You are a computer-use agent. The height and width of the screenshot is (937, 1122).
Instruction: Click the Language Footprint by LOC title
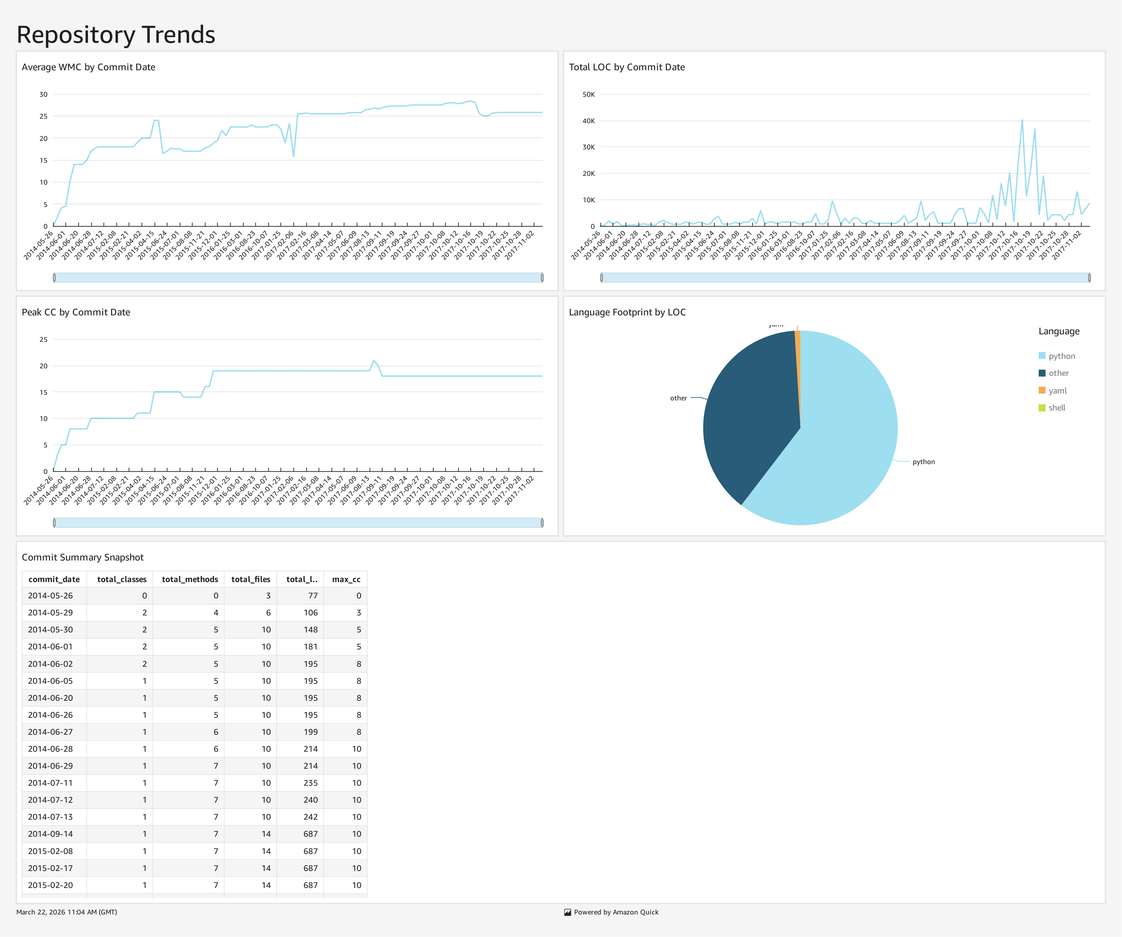tap(627, 312)
